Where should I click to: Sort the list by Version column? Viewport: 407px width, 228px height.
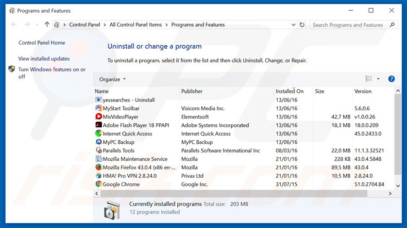pos(374,91)
